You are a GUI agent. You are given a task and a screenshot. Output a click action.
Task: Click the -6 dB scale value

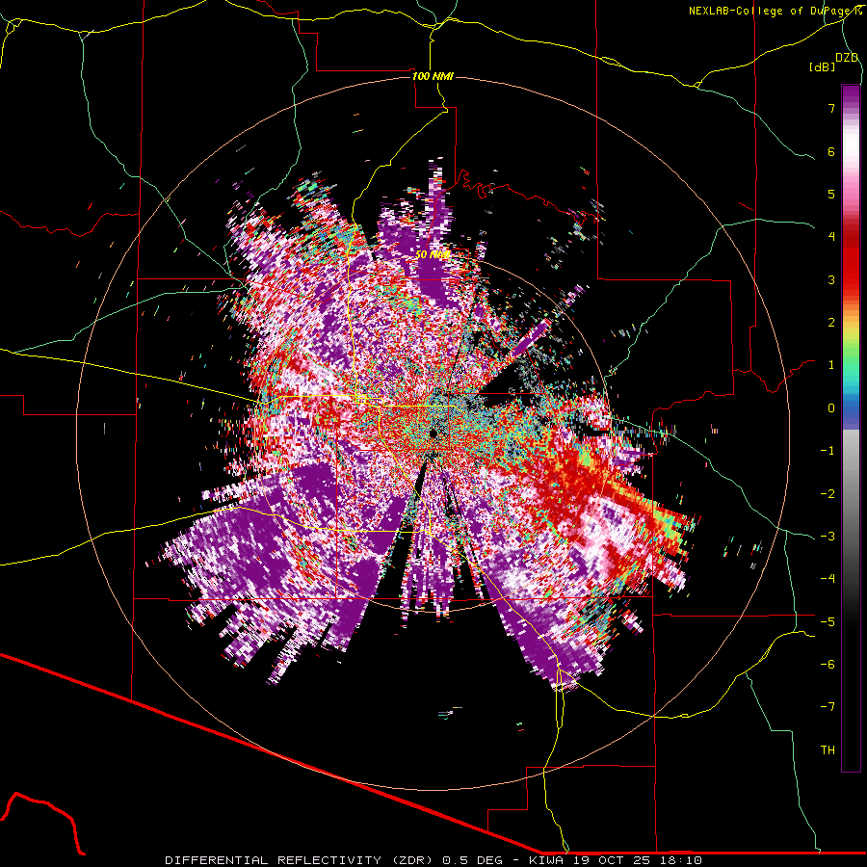[x=828, y=664]
